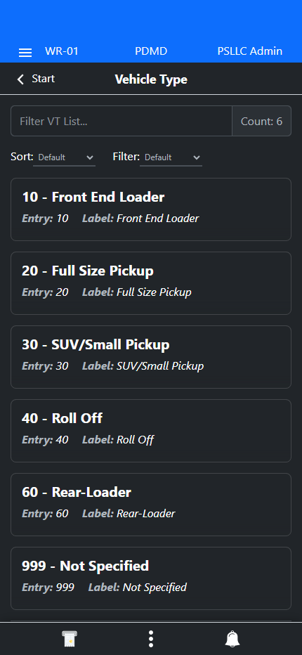Screen dimensions: 302x655
Task: Focus the Filter VT List search field
Action: click(x=122, y=121)
